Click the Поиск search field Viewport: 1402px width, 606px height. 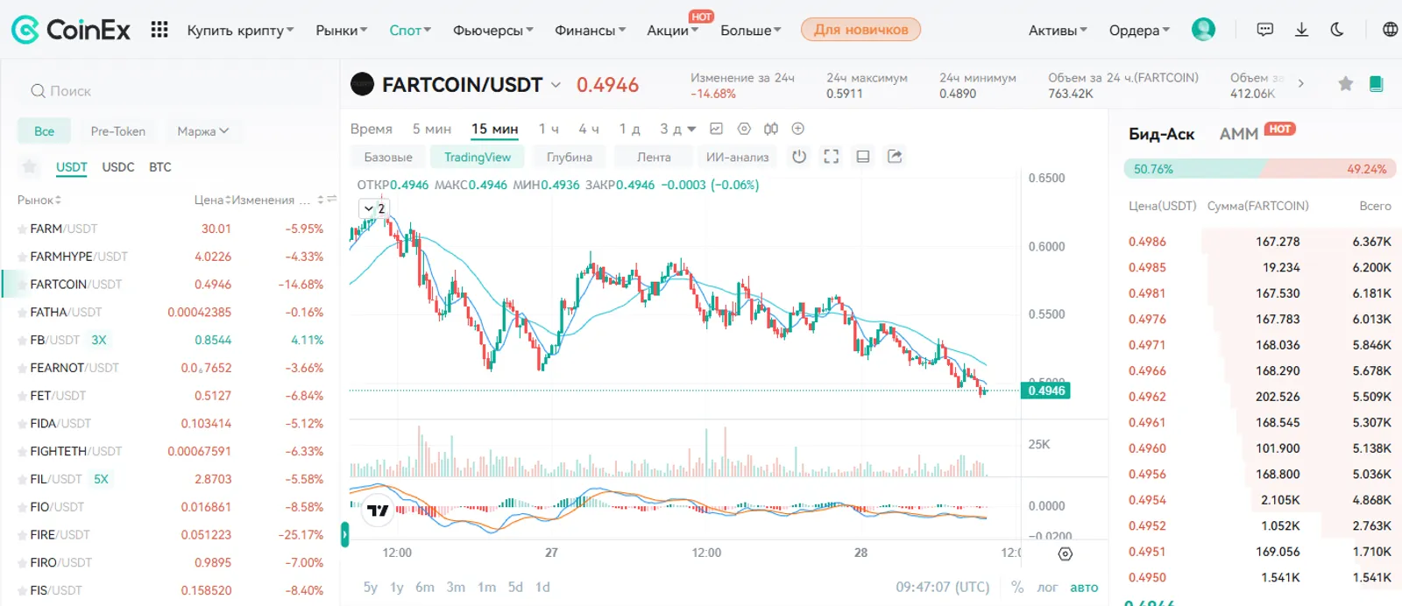point(170,91)
